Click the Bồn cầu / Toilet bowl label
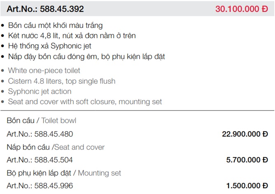This screenshot has height=194, width=275. coord(42,121)
